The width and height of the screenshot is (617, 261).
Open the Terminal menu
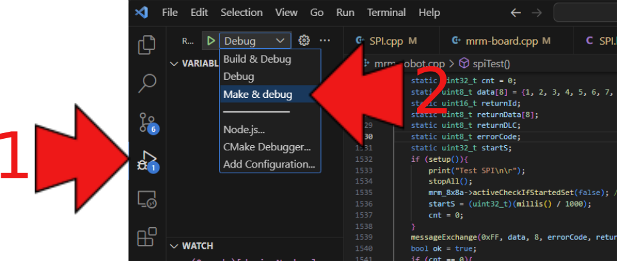click(x=386, y=13)
